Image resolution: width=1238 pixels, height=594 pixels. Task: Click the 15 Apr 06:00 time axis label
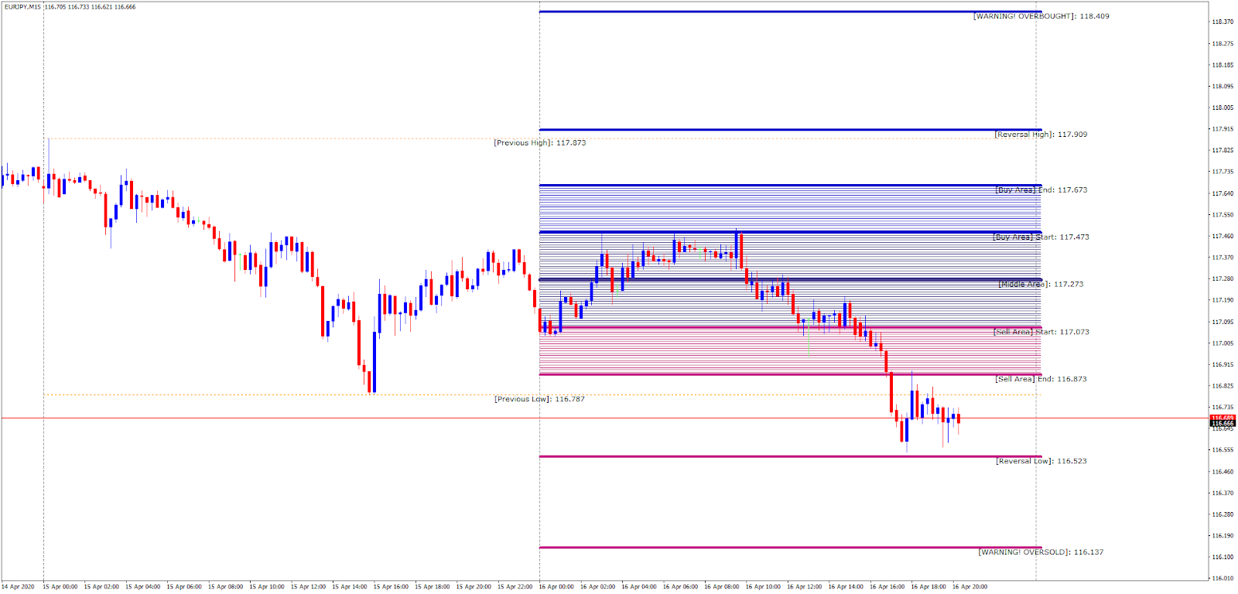point(184,587)
